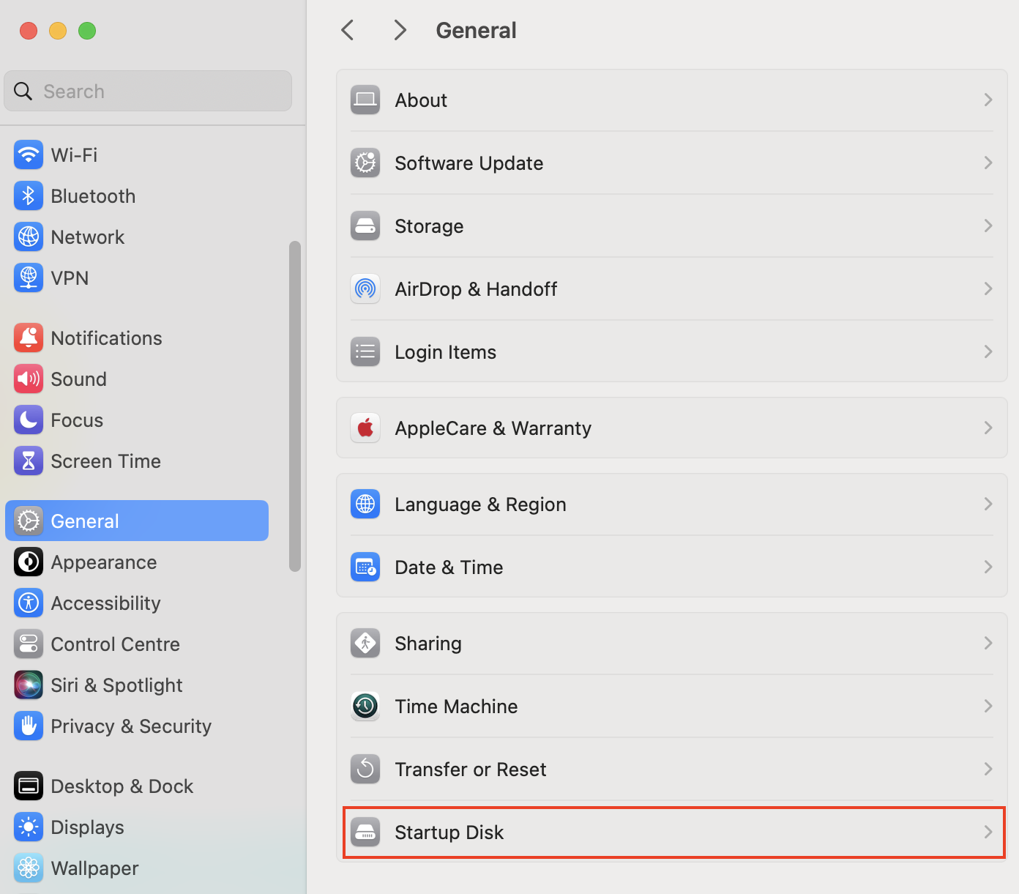Click the Language & Region globe icon
This screenshot has width=1019, height=894.
click(365, 504)
